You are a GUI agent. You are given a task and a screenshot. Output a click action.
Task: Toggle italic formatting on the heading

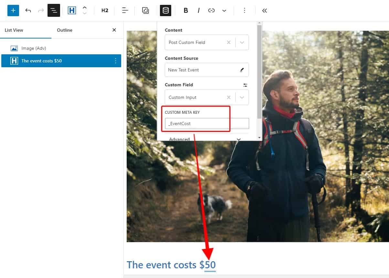(198, 10)
